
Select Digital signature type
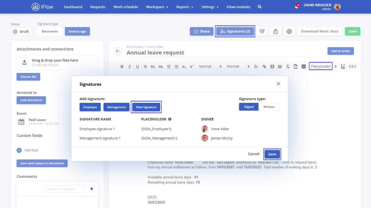click(249, 107)
